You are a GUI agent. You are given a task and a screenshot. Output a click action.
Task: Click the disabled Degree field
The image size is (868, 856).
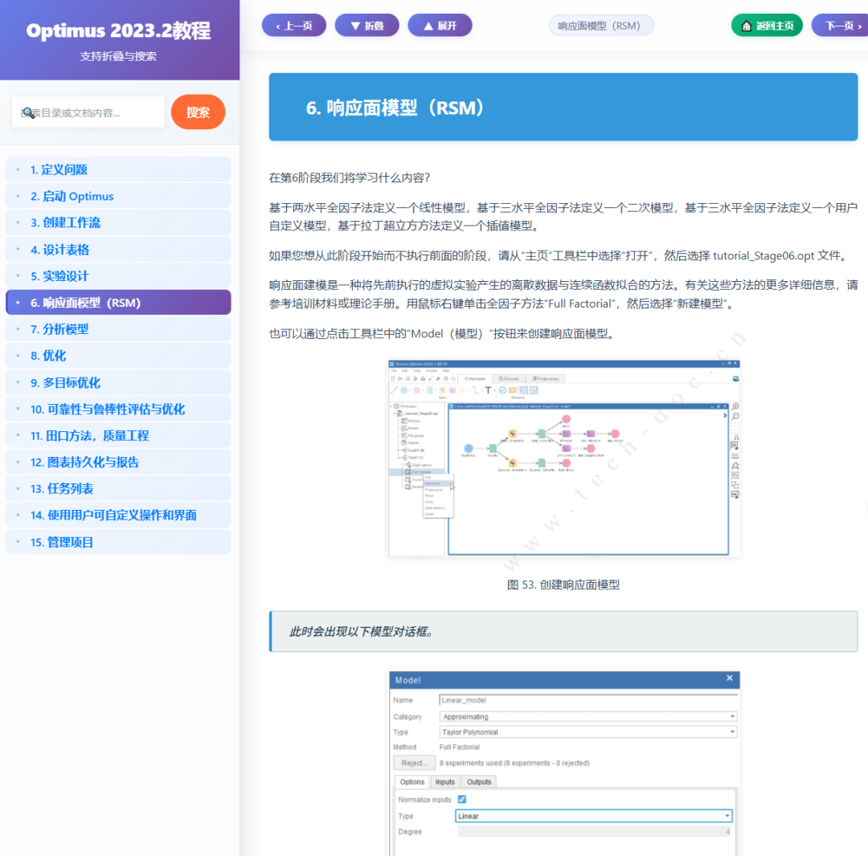[595, 832]
